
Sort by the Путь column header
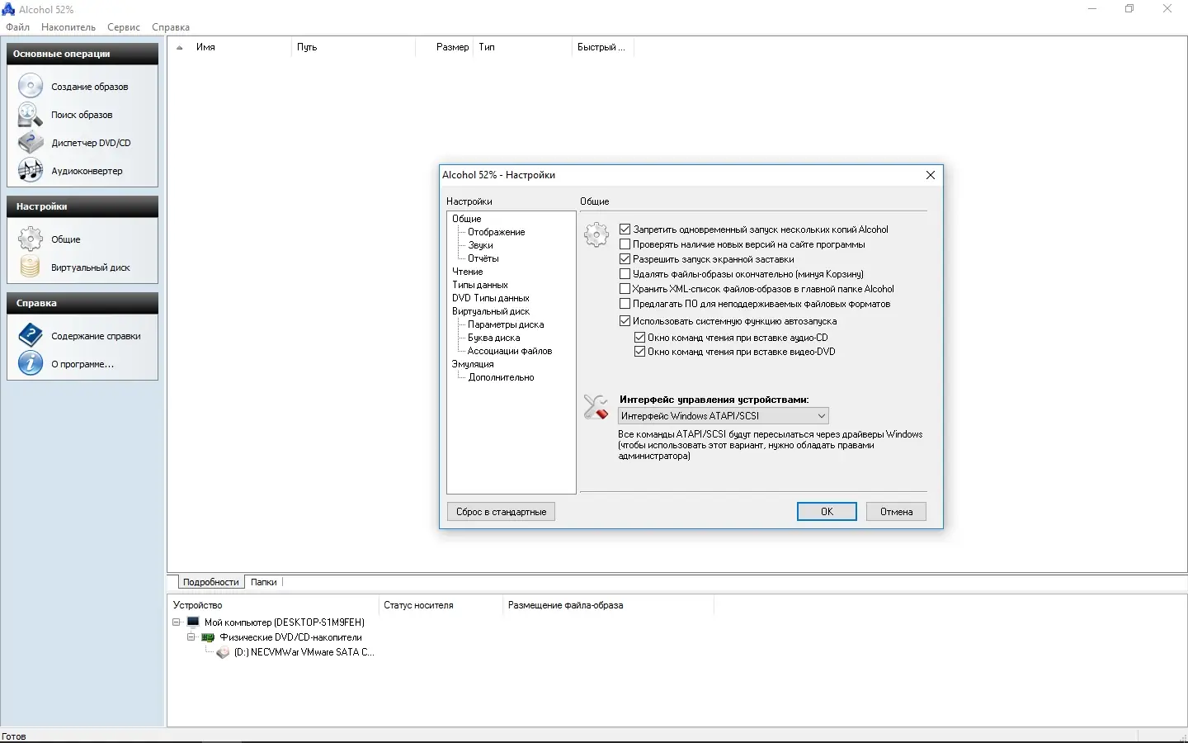[353, 47]
